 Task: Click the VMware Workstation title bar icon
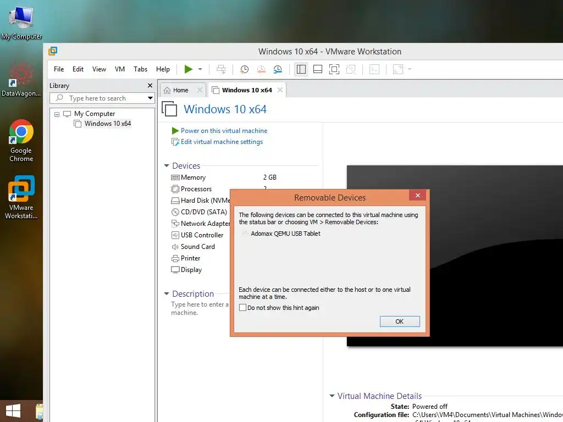53,51
